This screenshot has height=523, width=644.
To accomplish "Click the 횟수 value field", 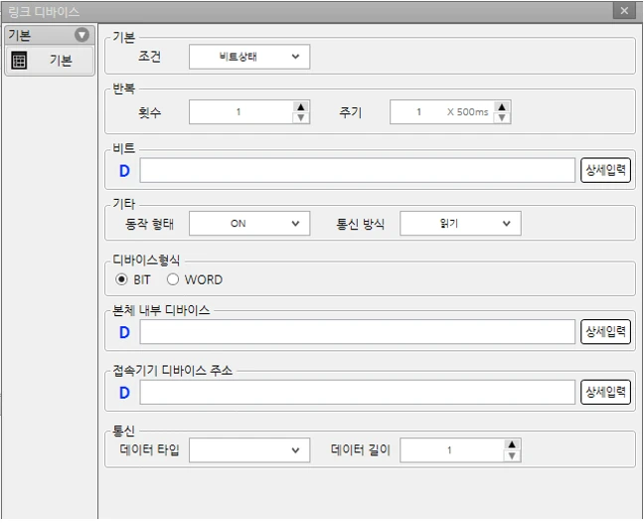I will 241,111.
